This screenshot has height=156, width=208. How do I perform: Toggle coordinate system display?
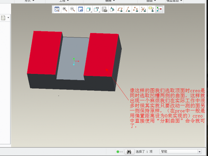coord(144,10)
